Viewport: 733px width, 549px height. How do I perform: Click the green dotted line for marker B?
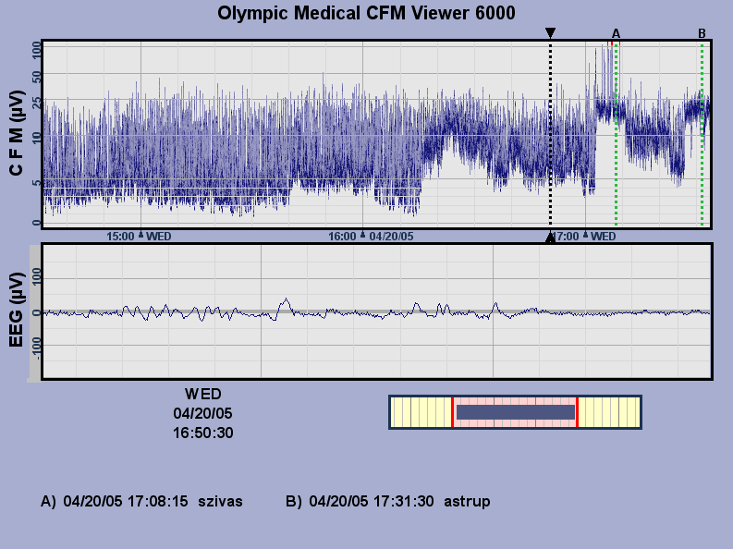[702, 136]
